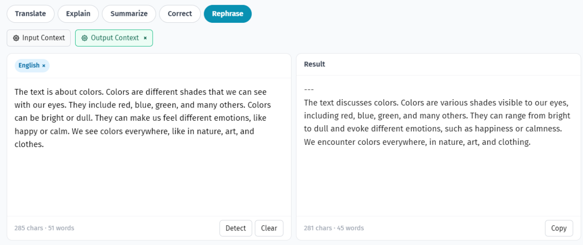This screenshot has width=583, height=245.
Task: Select the Summarize mode
Action: [x=129, y=14]
